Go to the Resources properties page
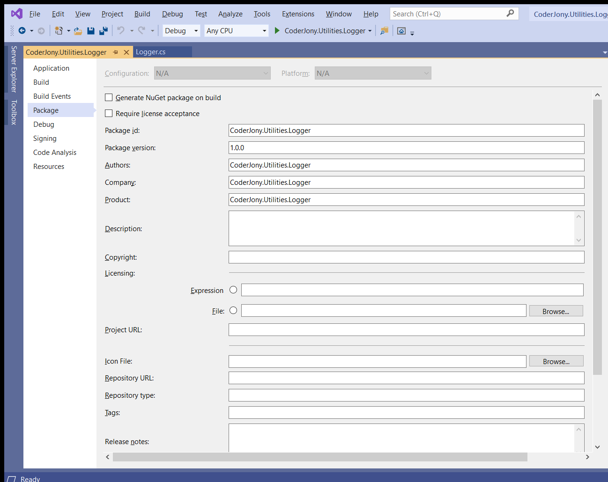 pyautogui.click(x=49, y=167)
